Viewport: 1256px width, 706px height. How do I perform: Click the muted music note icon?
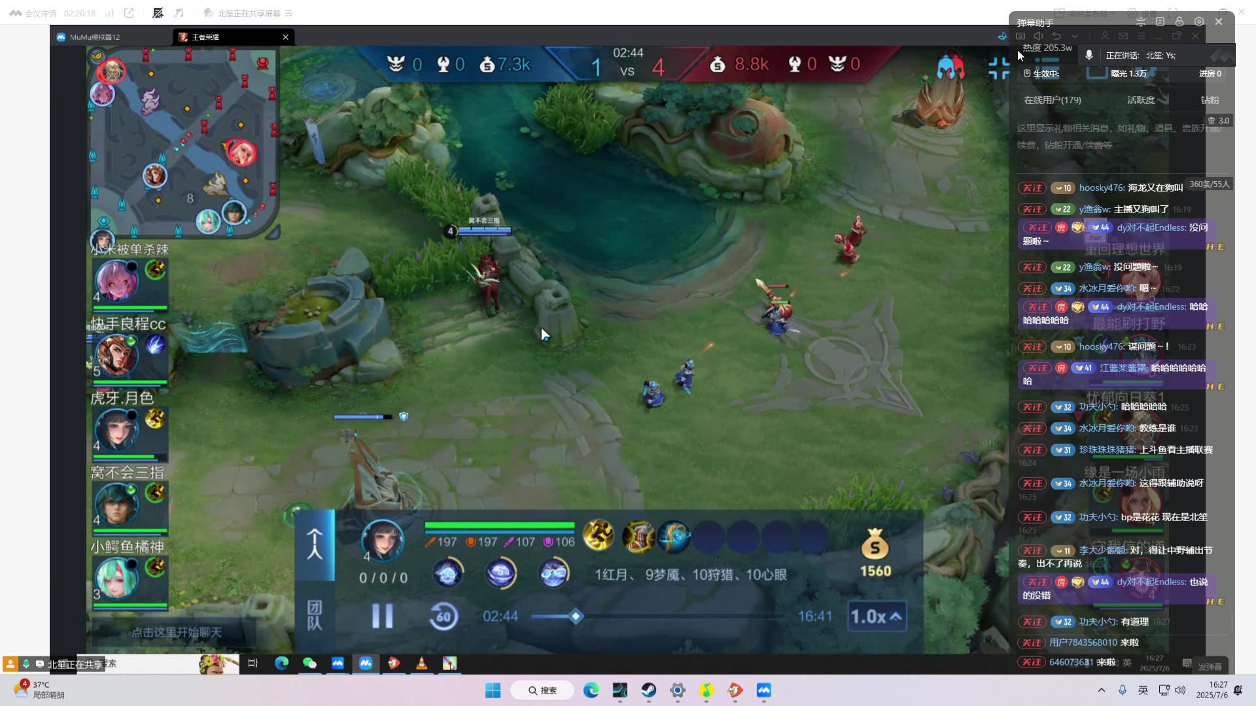click(179, 13)
